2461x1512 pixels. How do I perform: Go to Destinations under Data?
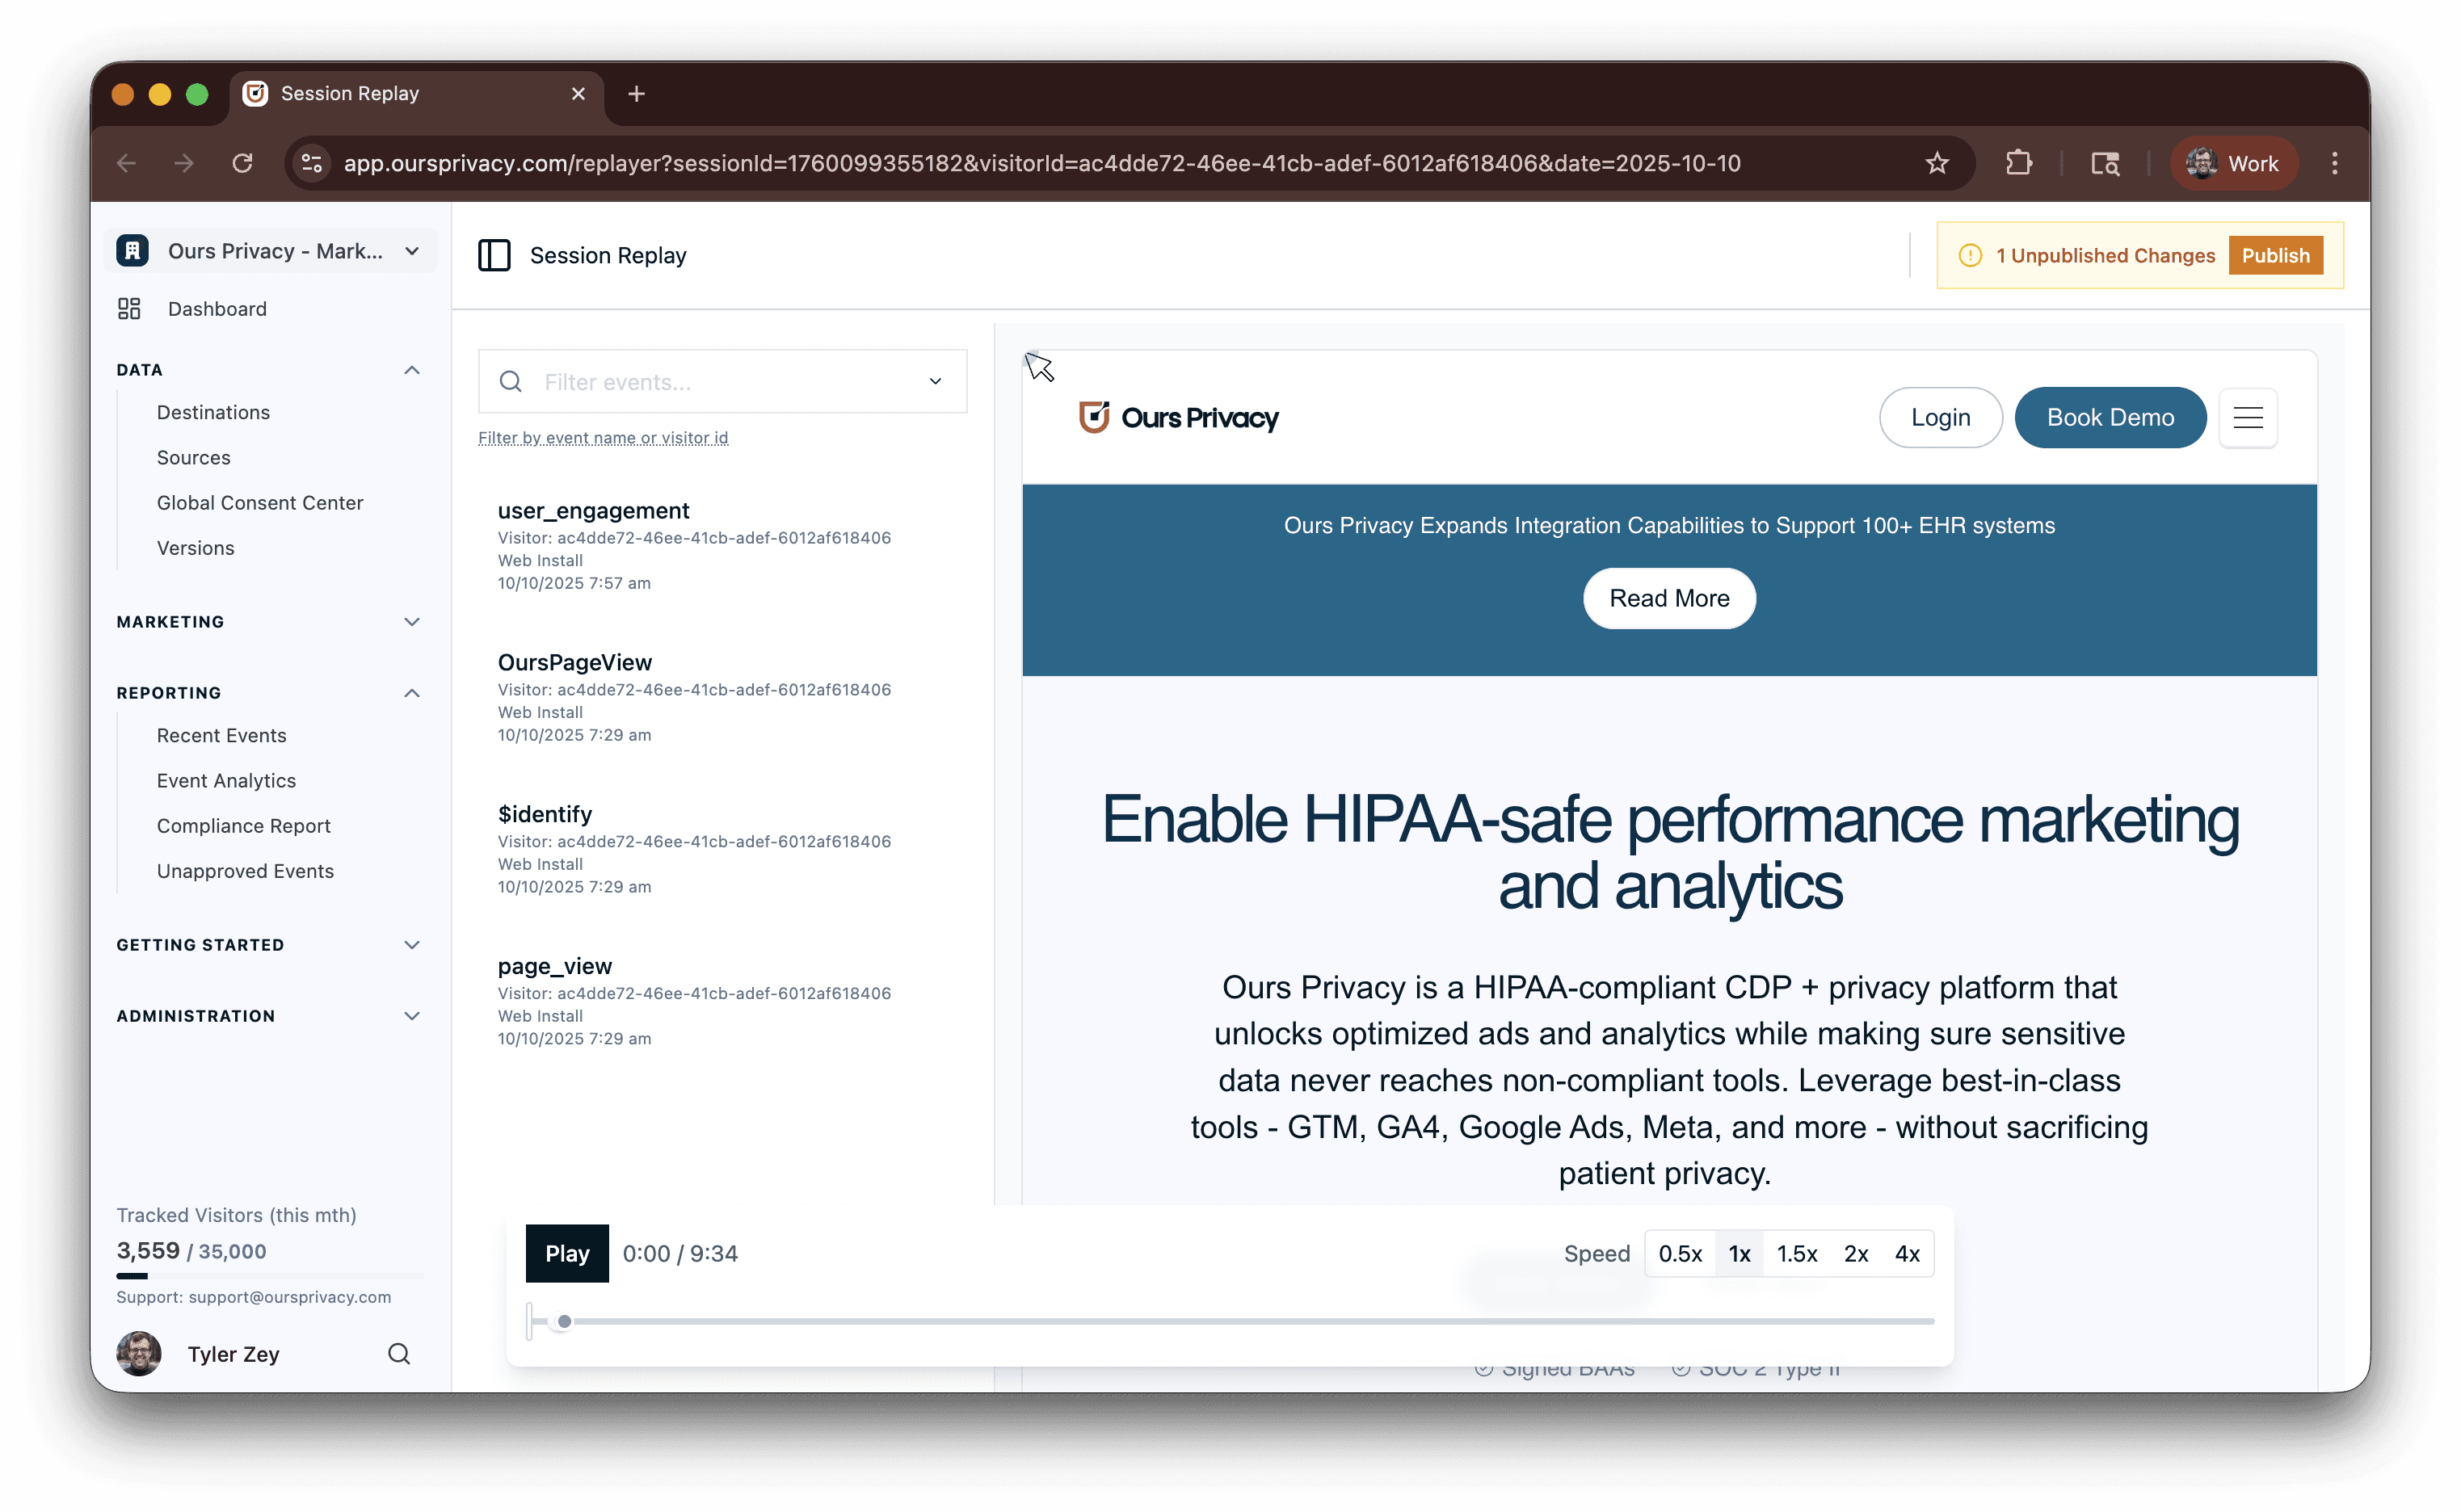coord(213,413)
